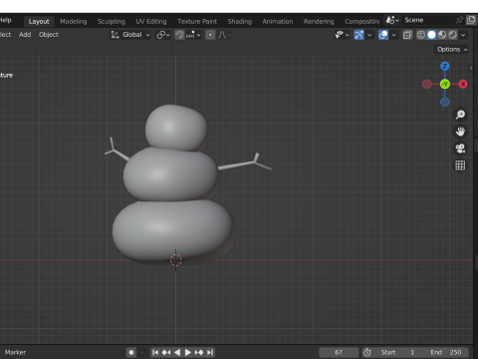This screenshot has width=478, height=359.
Task: Click the dim blue negative Z gizmo ball
Action: (445, 102)
